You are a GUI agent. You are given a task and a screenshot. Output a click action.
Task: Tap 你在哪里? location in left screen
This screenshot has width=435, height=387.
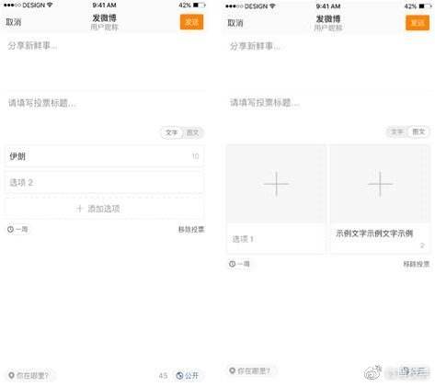click(29, 375)
